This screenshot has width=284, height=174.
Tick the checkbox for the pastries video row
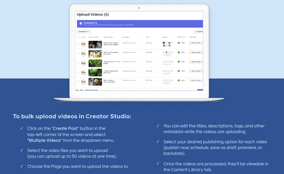78,54
